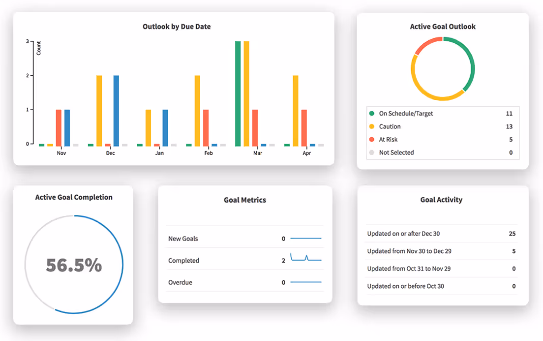The image size is (543, 341).
Task: Click the blue bar for Dec
Action: [116, 110]
